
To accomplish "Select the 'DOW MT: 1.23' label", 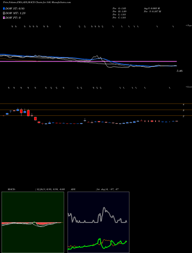I will coord(15,13).
